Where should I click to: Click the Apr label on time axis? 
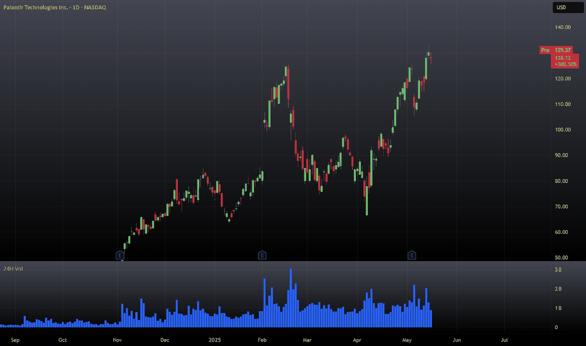[x=357, y=340]
